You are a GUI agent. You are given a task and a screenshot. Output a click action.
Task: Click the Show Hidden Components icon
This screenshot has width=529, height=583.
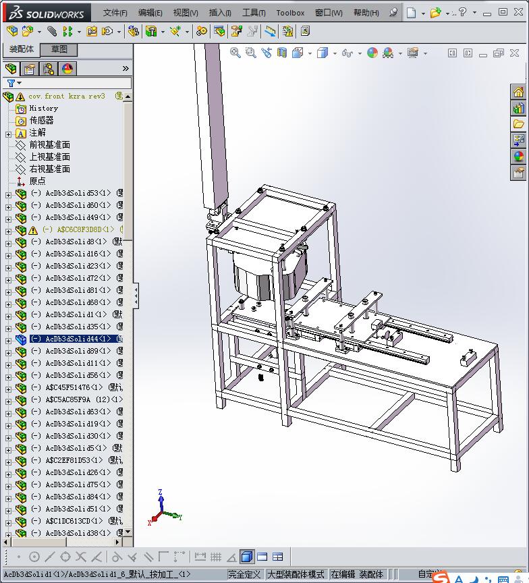[133, 31]
